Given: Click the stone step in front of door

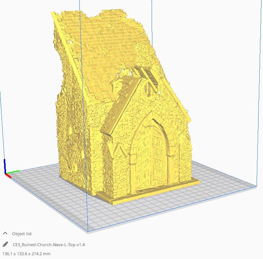Looking at the screenshot, I should pyautogui.click(x=147, y=192).
